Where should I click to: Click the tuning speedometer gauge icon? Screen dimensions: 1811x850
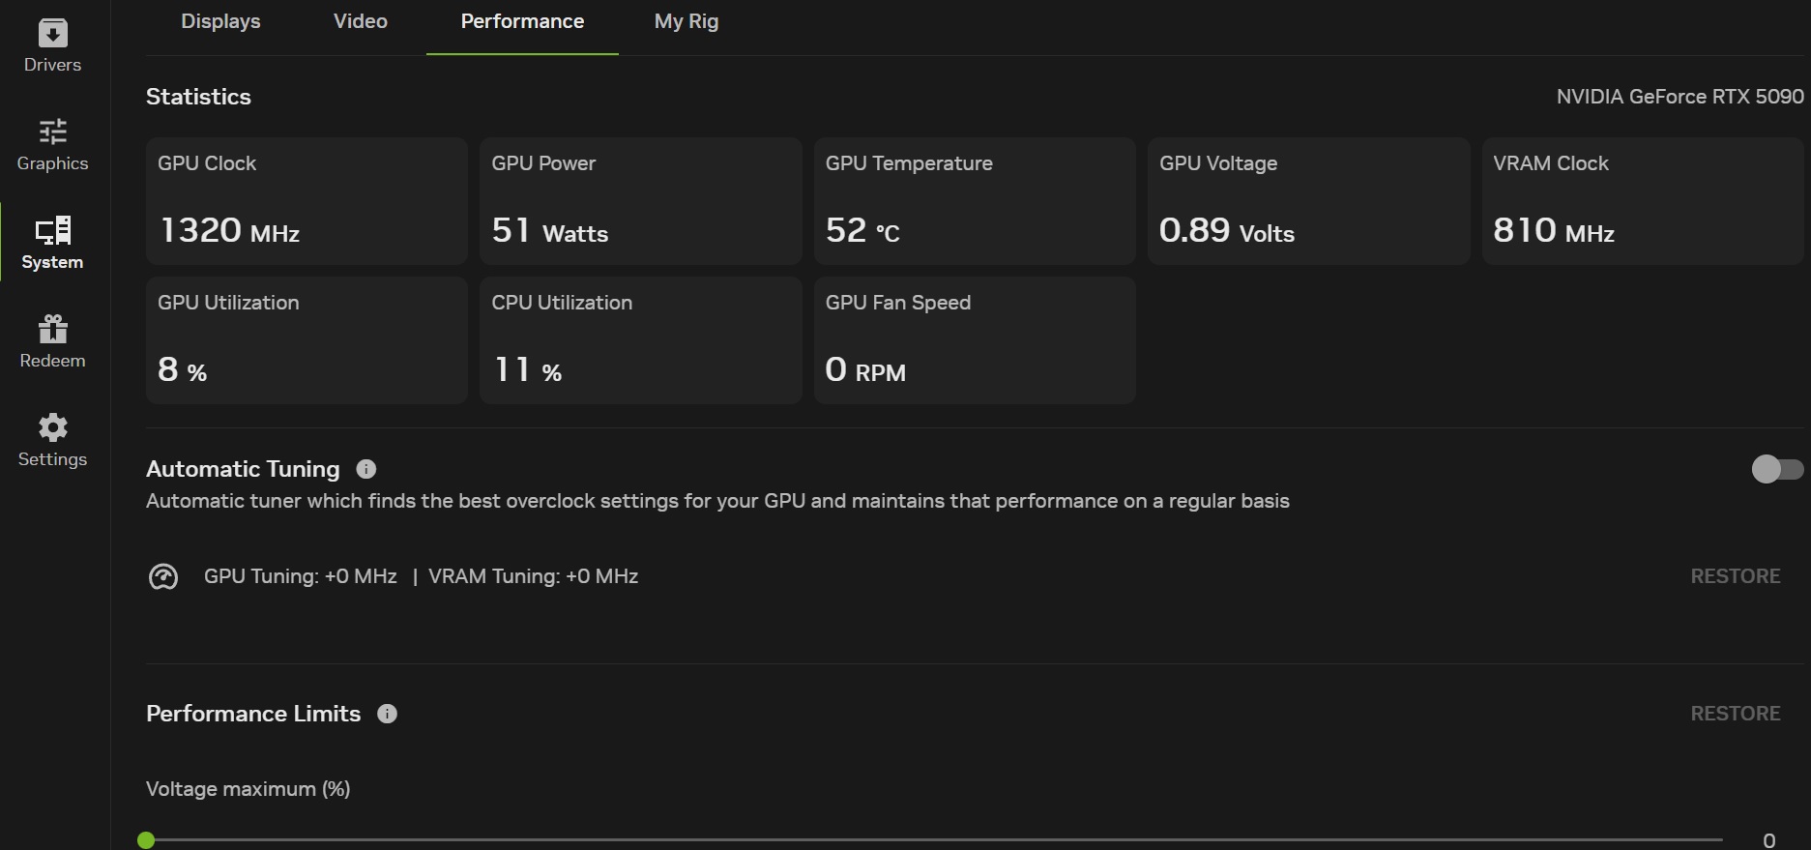(163, 577)
